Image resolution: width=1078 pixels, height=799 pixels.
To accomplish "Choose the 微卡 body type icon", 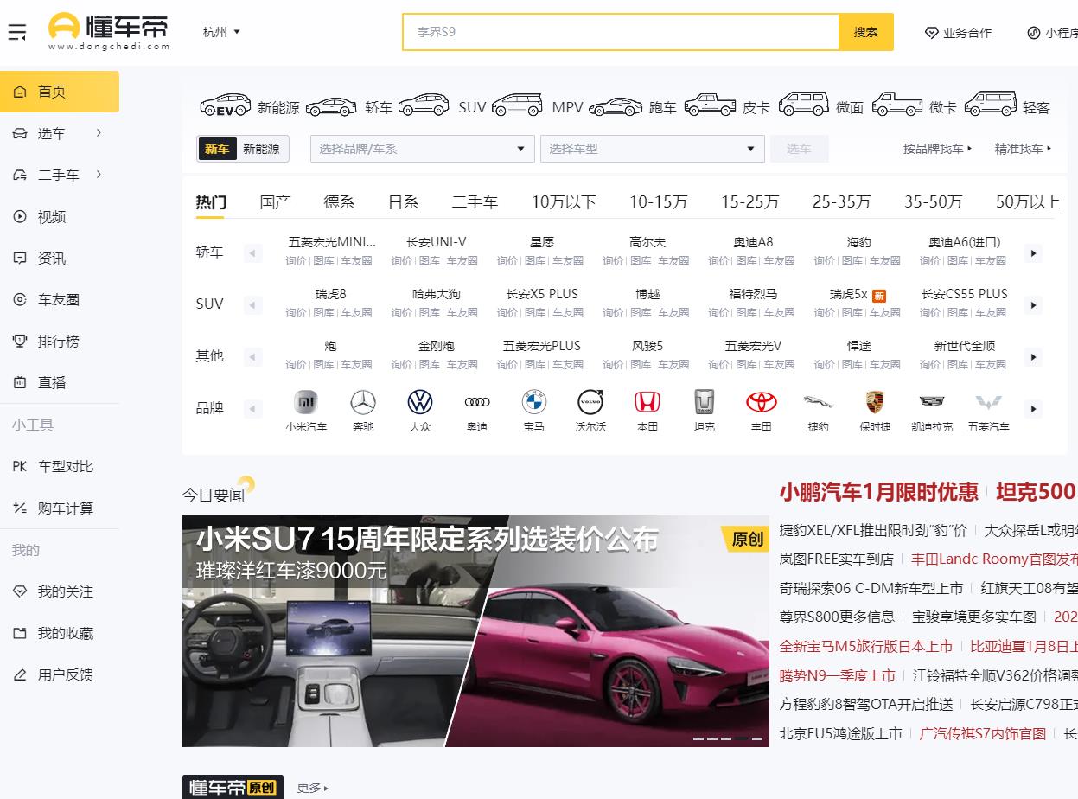I will (x=897, y=105).
